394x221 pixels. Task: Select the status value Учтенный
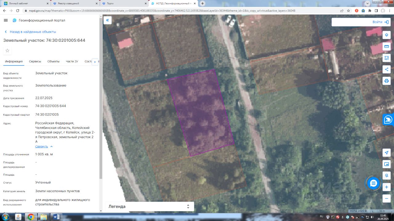click(x=43, y=182)
